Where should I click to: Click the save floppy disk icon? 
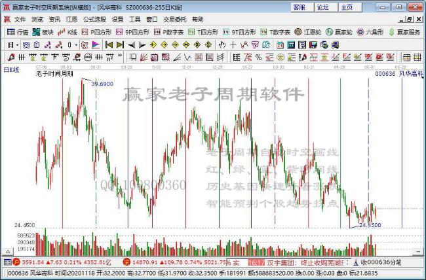coord(313,45)
